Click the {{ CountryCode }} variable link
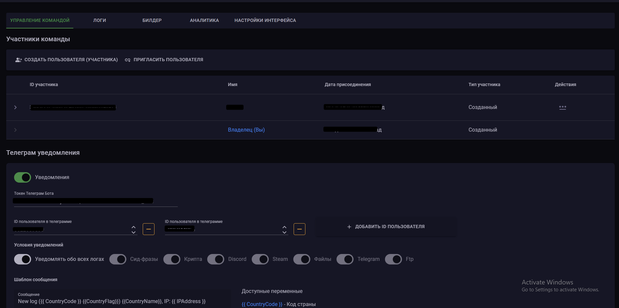The image size is (619, 308). click(x=262, y=304)
